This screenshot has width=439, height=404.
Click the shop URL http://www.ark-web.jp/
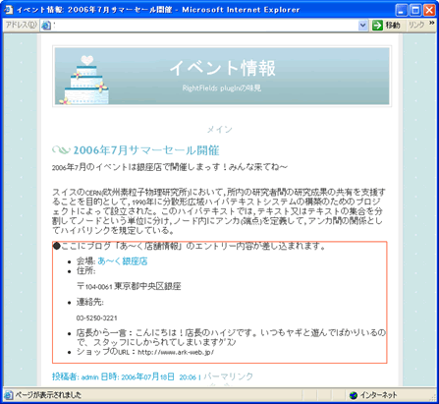176,352
